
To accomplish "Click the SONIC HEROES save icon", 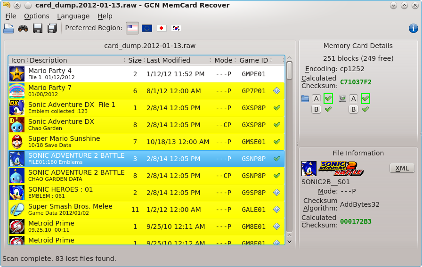I will (17, 193).
